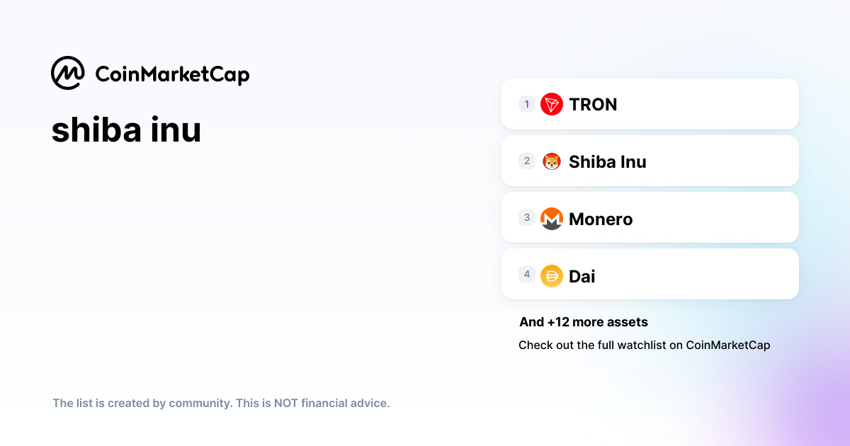The height and width of the screenshot is (446, 850).
Task: Expand "And +12 more assets"
Action: (x=583, y=322)
